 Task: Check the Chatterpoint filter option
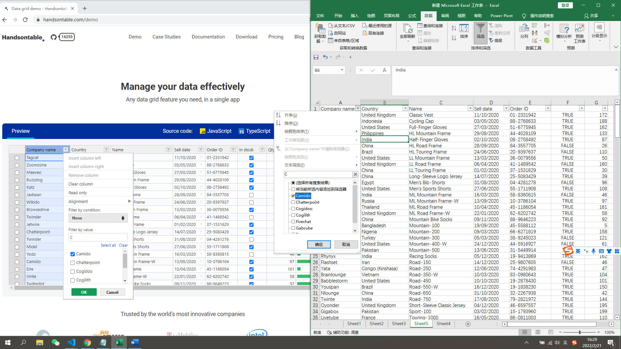click(x=293, y=202)
